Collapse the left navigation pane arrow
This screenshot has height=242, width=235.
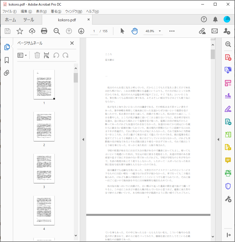pos(83,140)
